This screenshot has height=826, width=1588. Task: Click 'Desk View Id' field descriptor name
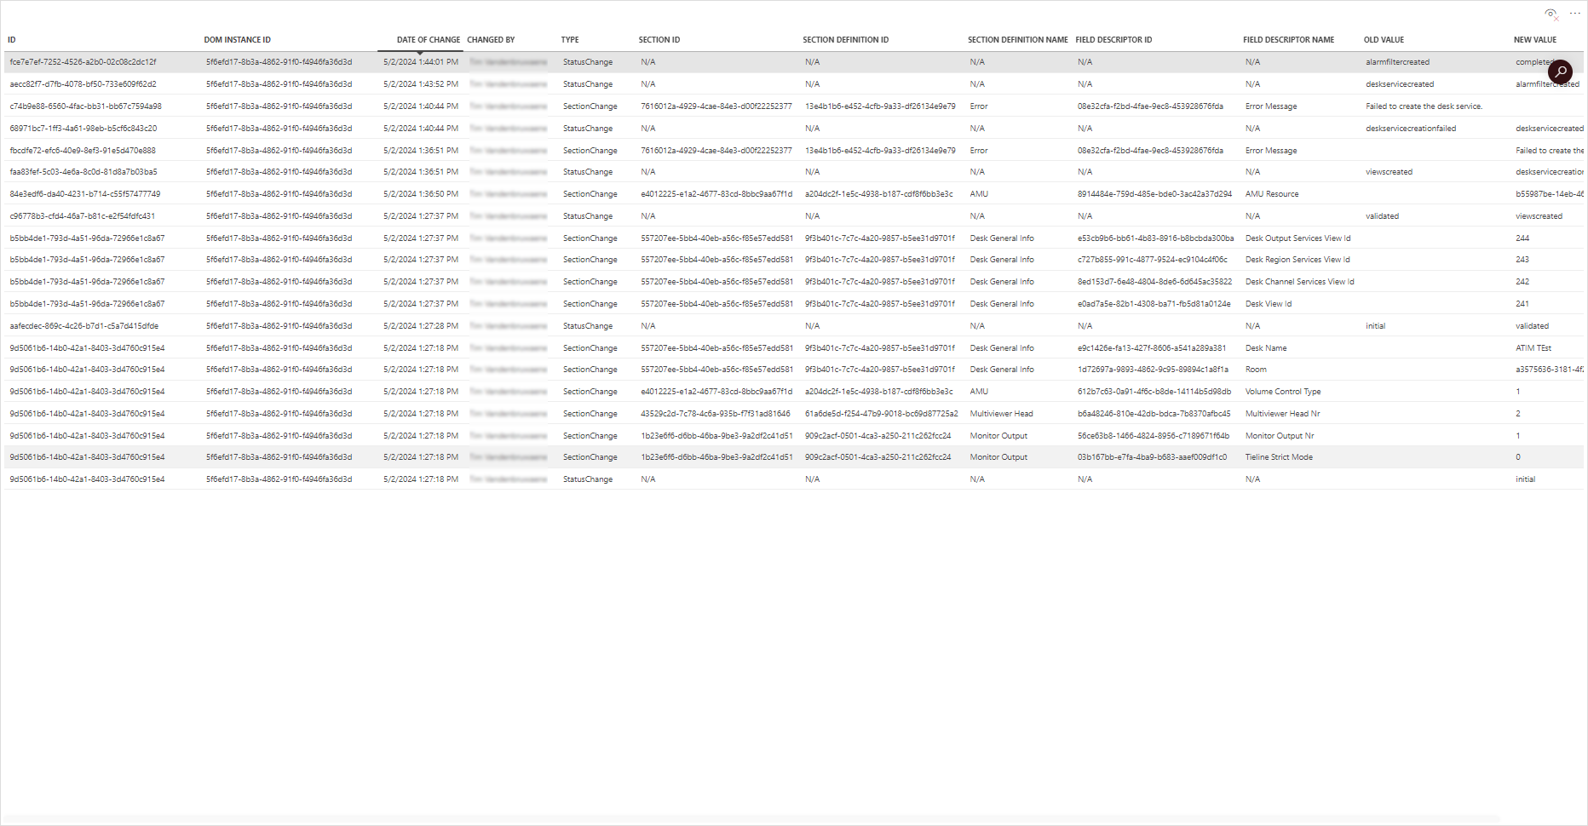pos(1269,304)
